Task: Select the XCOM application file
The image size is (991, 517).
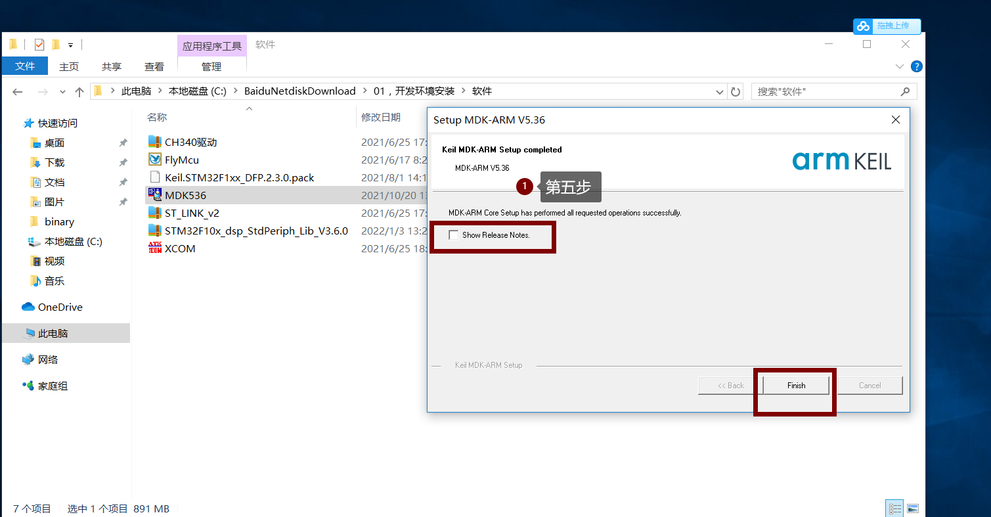Action: [x=180, y=248]
